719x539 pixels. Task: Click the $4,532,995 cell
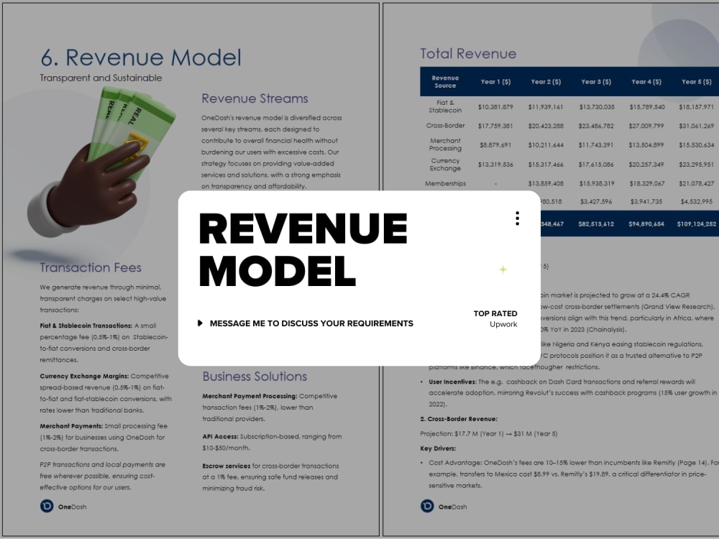point(697,202)
